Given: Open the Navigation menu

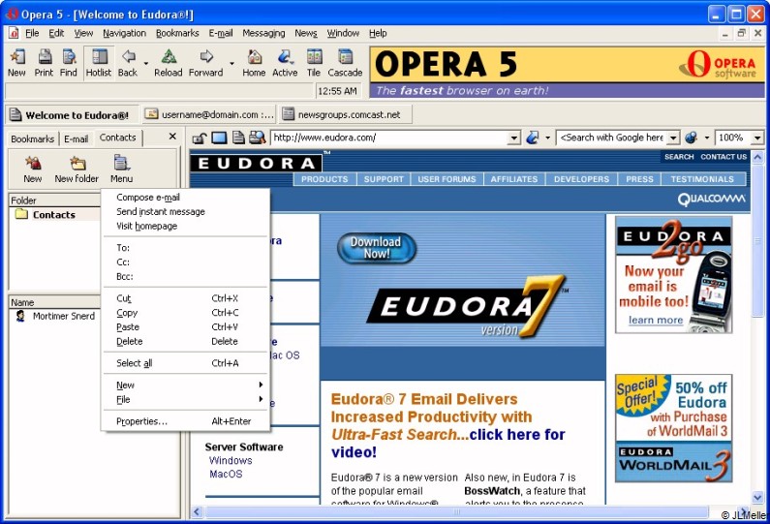Looking at the screenshot, I should pyautogui.click(x=124, y=33).
